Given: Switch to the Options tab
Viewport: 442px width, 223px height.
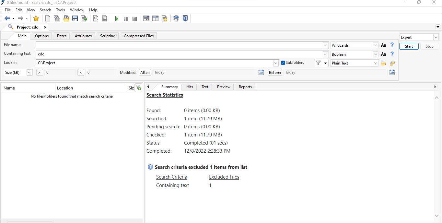Looking at the screenshot, I should point(42,36).
